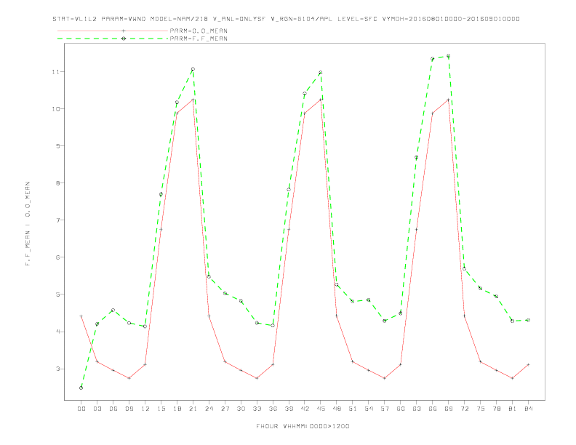Click green F.F_MEAN marker at hour 63
This screenshot has width=576, height=445.
(x=416, y=158)
